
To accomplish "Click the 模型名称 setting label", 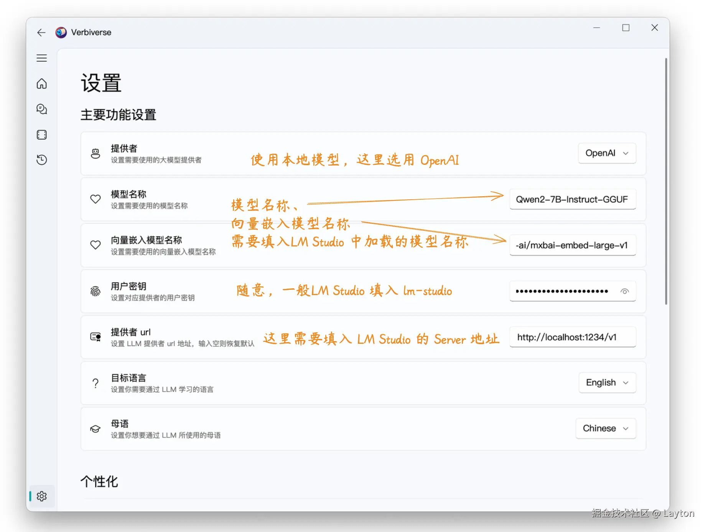I will (129, 194).
